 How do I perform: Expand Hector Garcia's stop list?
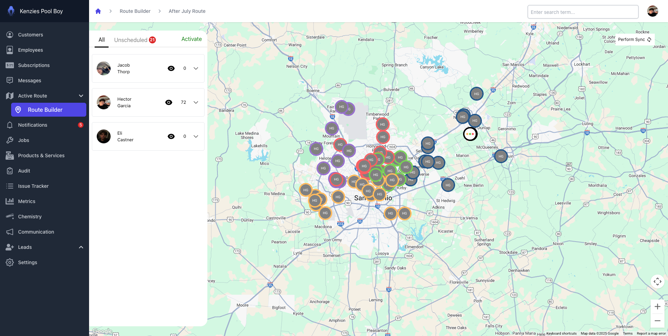click(196, 102)
